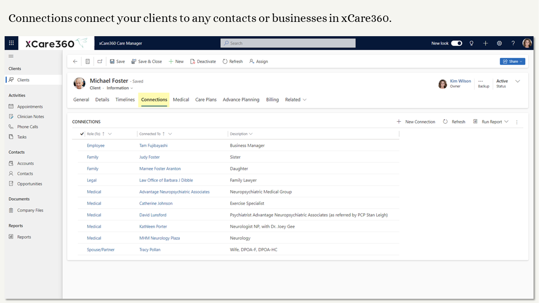
Task: Open the Tam Fujibayashi connection link
Action: 153,146
